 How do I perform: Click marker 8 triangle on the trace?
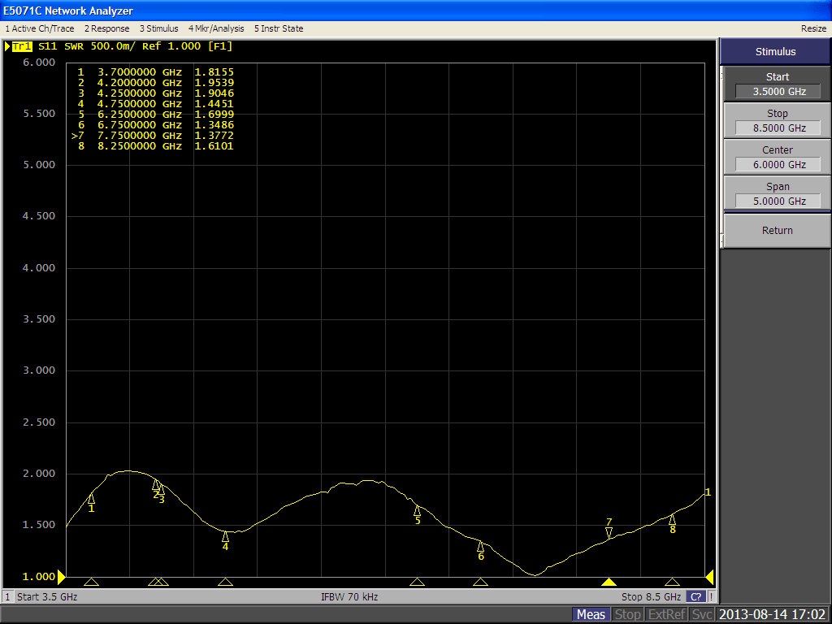pyautogui.click(x=672, y=519)
